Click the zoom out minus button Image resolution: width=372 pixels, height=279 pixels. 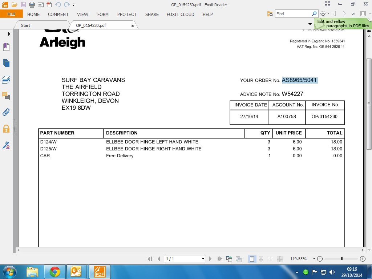point(320,259)
